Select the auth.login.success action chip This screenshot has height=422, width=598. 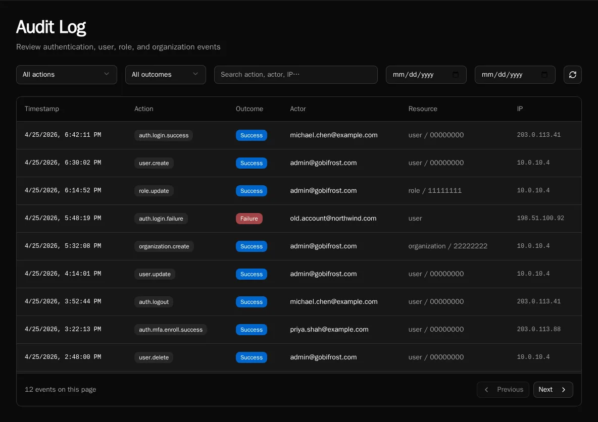(x=163, y=135)
